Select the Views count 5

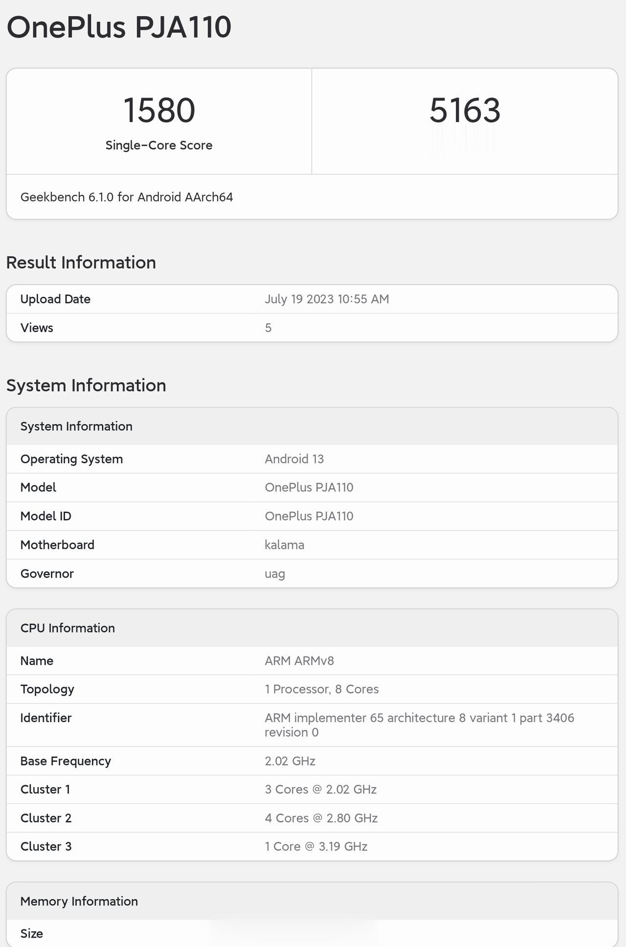(268, 328)
